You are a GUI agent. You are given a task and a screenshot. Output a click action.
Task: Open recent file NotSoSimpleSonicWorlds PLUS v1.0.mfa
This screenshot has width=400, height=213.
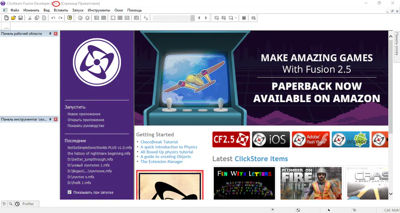100,147
